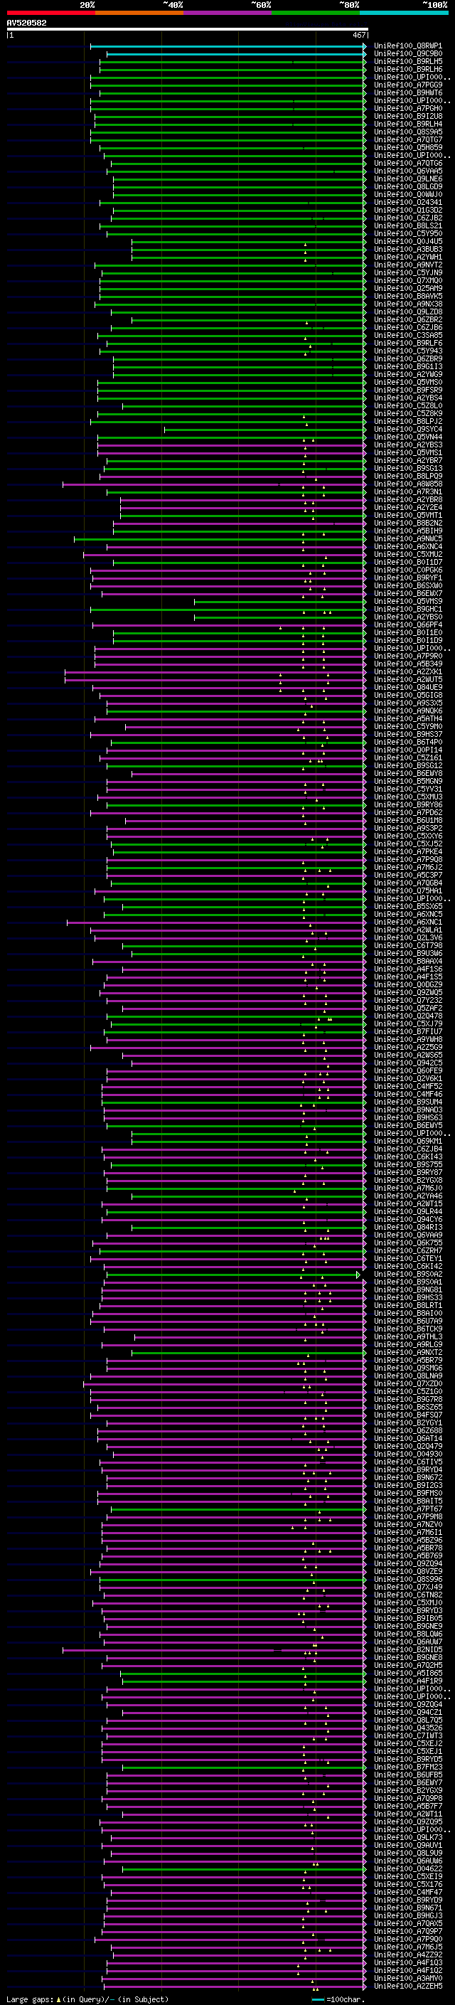Select UniRef100_Q66PF4 label
This screenshot has width=455, height=2005.
click(x=407, y=624)
